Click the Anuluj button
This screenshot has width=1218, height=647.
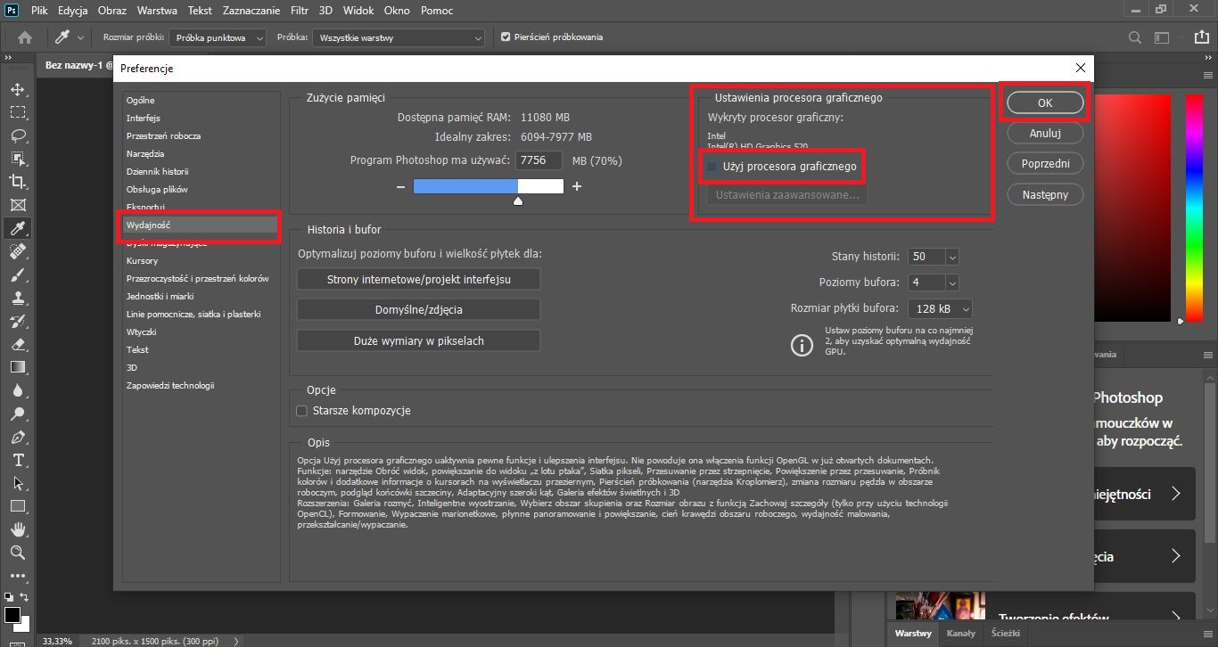pyautogui.click(x=1045, y=134)
